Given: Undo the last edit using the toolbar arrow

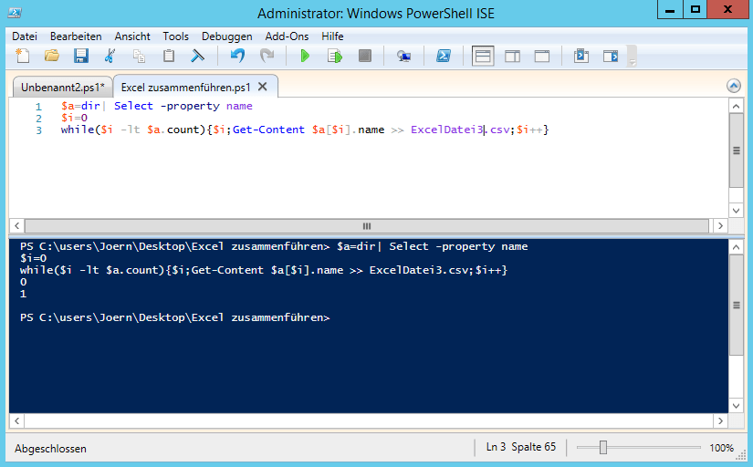Looking at the screenshot, I should pyautogui.click(x=237, y=57).
